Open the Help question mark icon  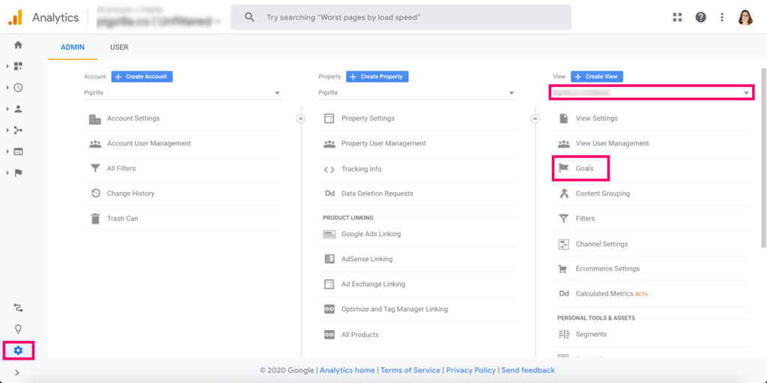point(700,18)
